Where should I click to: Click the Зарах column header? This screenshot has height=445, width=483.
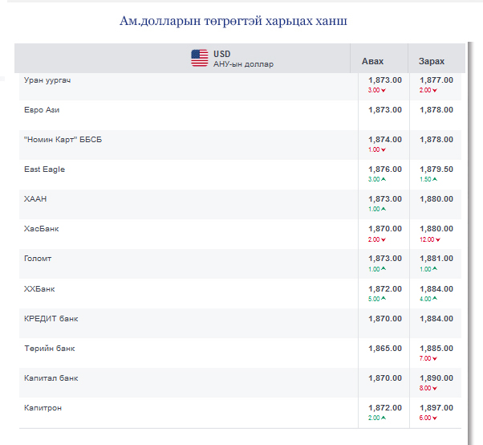431,61
